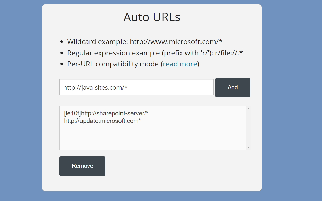
Task: Click the wildcard example URL http://www.microsoft.com/*
Action: [x=176, y=42]
